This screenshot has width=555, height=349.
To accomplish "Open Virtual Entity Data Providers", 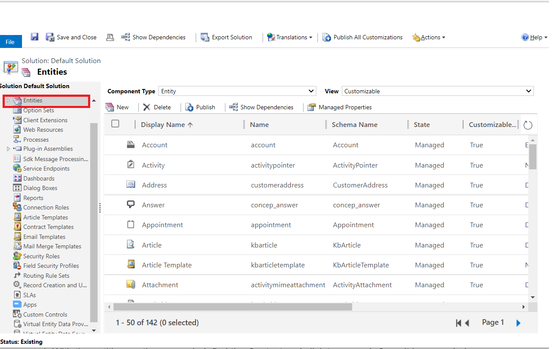I will coord(56,324).
